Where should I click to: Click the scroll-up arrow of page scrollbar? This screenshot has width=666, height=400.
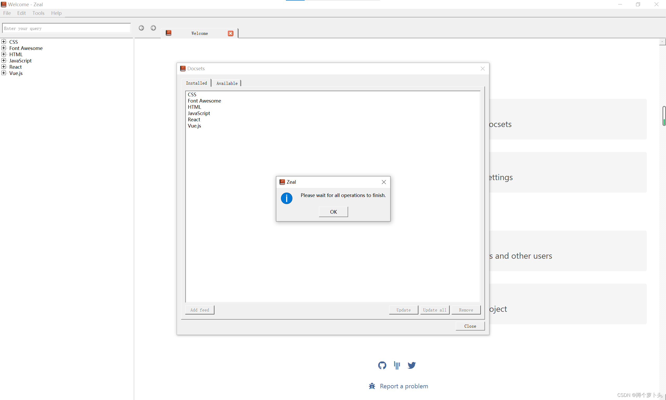pos(662,42)
